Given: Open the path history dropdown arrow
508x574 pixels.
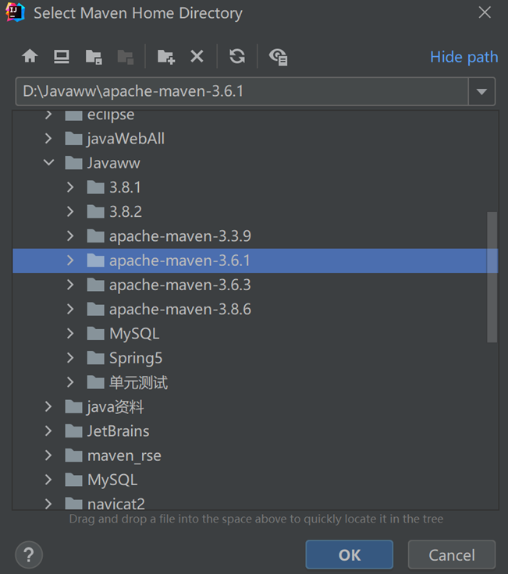Looking at the screenshot, I should pyautogui.click(x=481, y=91).
